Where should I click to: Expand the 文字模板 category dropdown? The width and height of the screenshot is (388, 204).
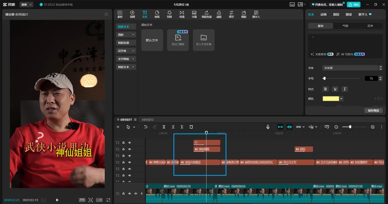(126, 59)
